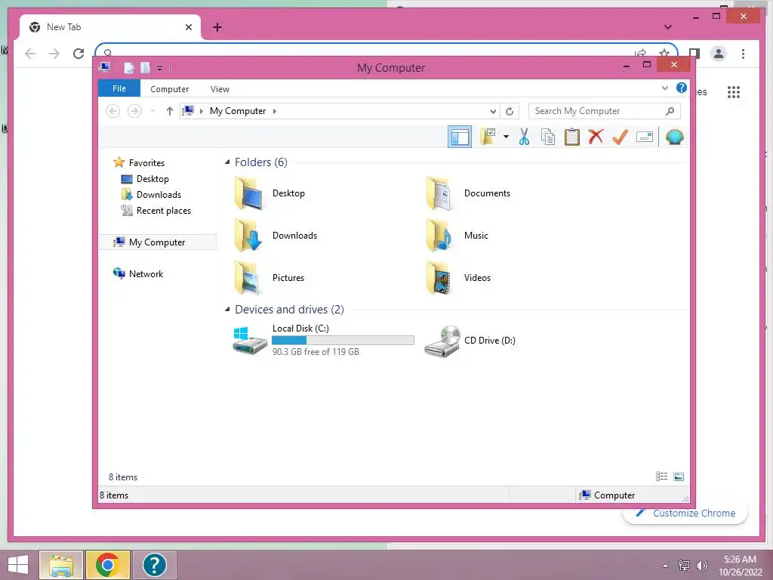Image resolution: width=773 pixels, height=580 pixels.
Task: Select the Videos folder icon
Action: pos(439,278)
